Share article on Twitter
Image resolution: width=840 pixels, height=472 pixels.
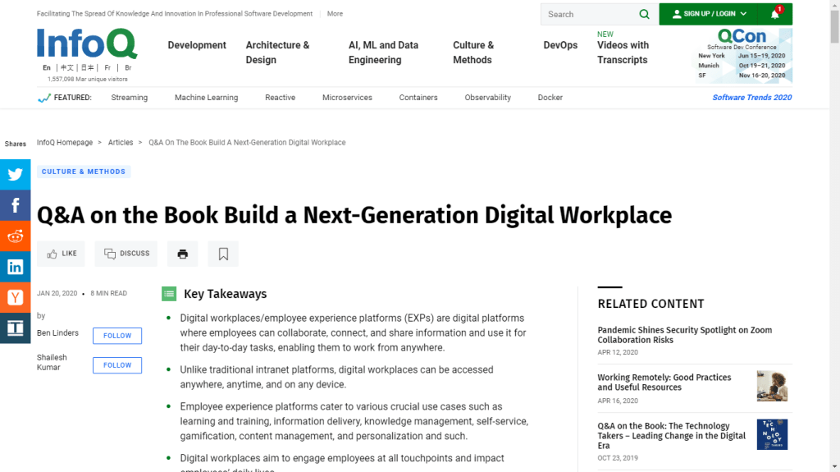tap(15, 174)
